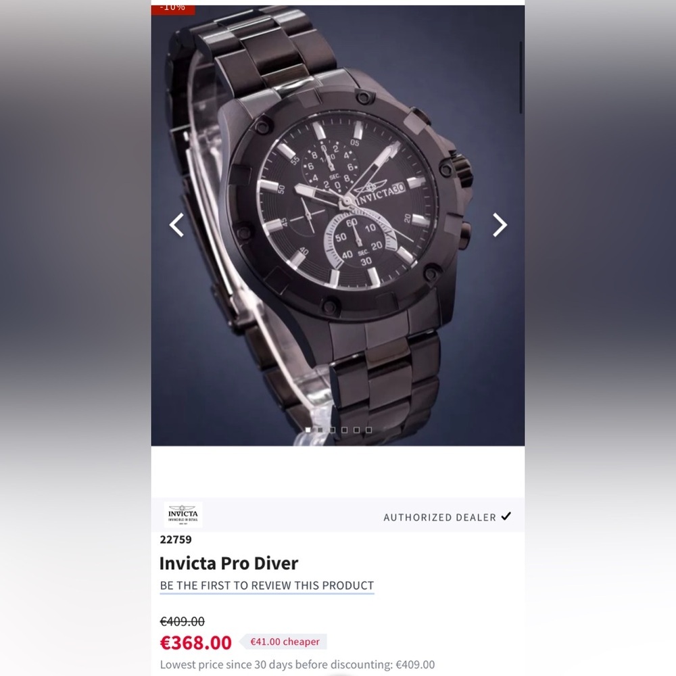676x676 pixels.
Task: Go to the fourth carousel indicator dot
Action: coord(344,430)
